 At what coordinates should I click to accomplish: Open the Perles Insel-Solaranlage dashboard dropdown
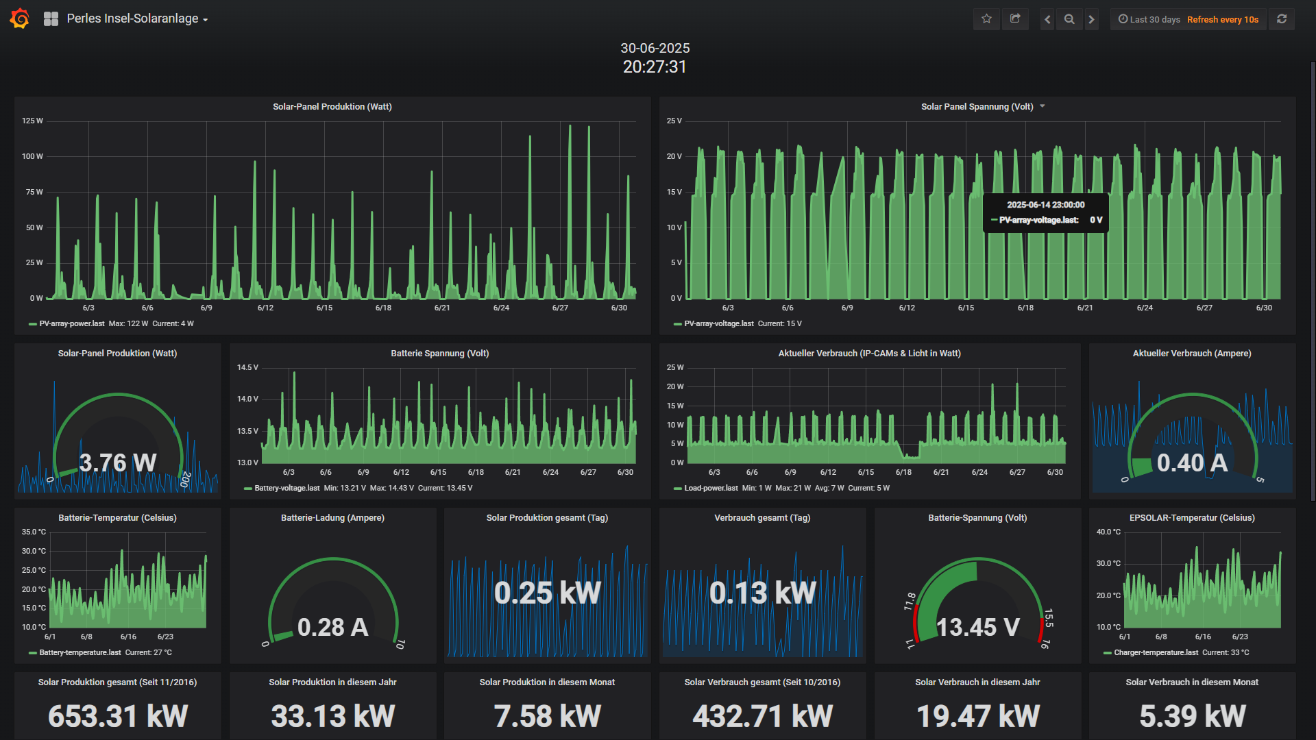point(137,19)
